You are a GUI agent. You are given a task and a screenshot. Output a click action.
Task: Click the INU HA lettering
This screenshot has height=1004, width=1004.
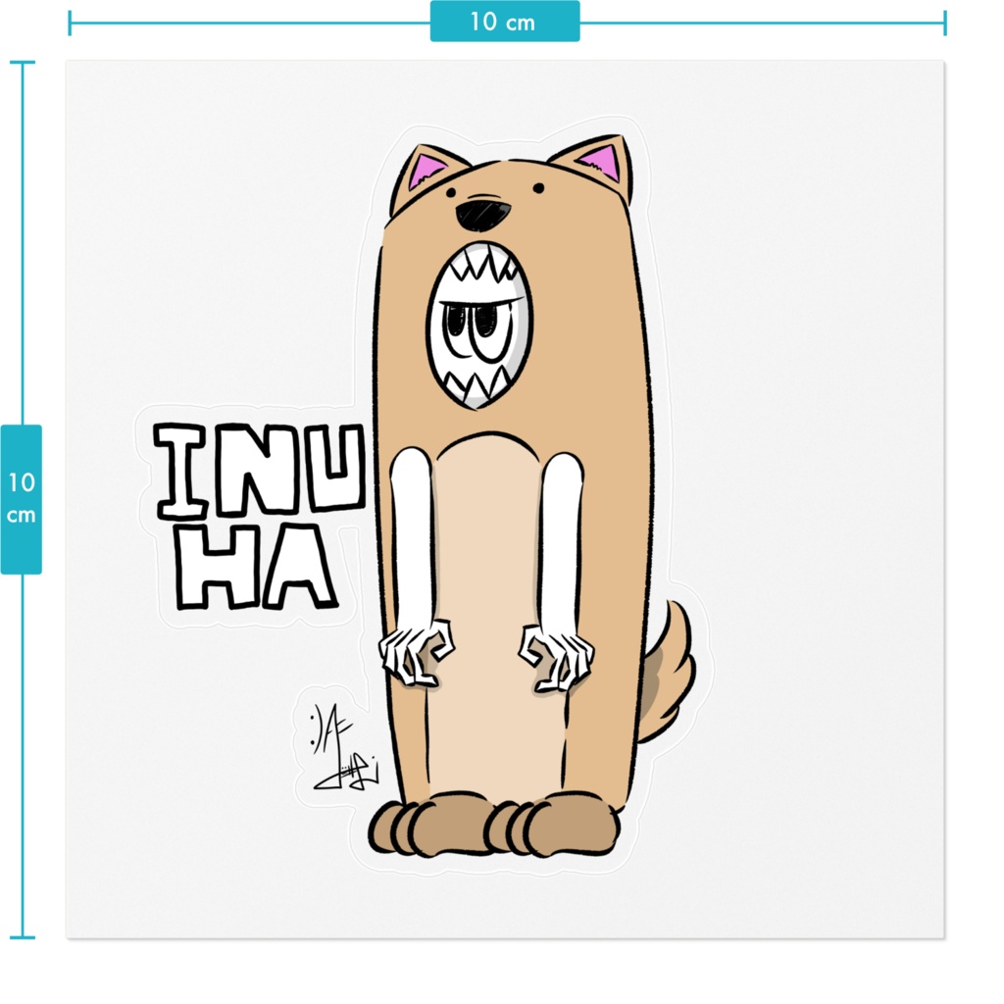coord(258,516)
